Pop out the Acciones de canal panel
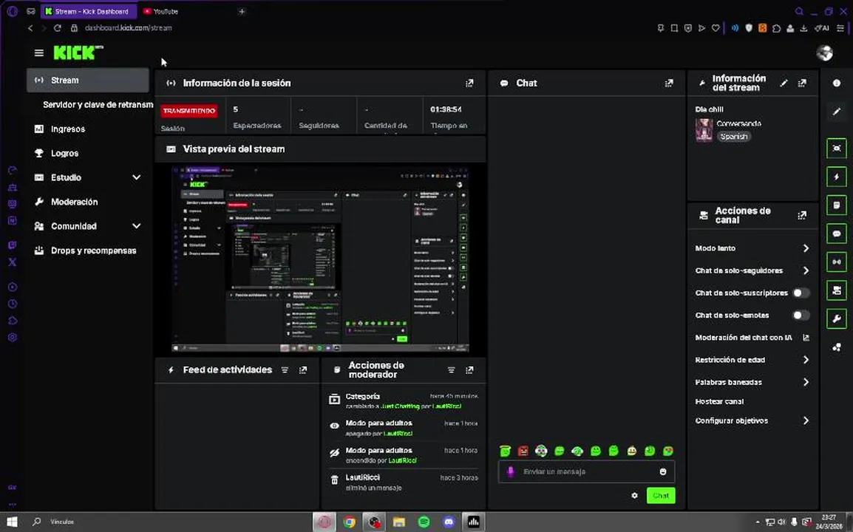The width and height of the screenshot is (853, 532). [802, 216]
